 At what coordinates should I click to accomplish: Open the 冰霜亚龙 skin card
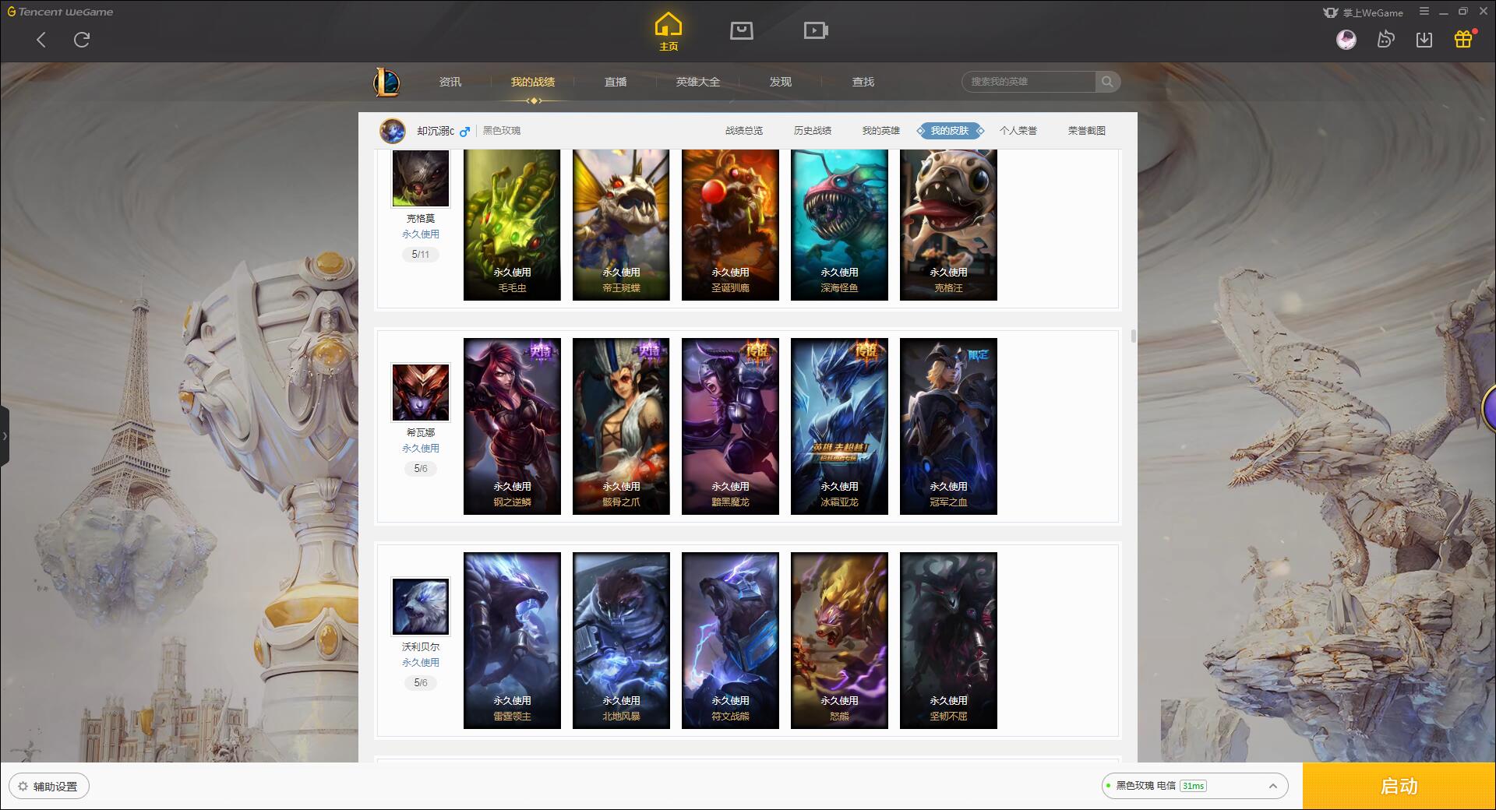pyautogui.click(x=839, y=426)
